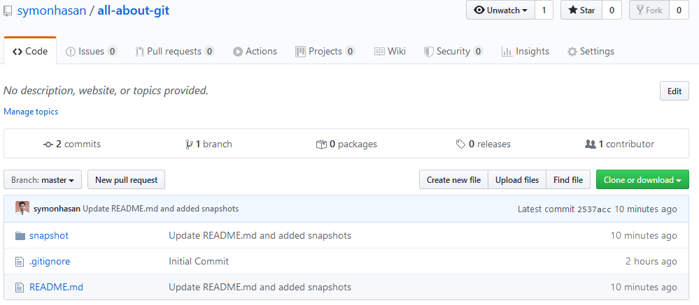Select the Code tab
Screen dimensions: 699x305
pyautogui.click(x=30, y=51)
